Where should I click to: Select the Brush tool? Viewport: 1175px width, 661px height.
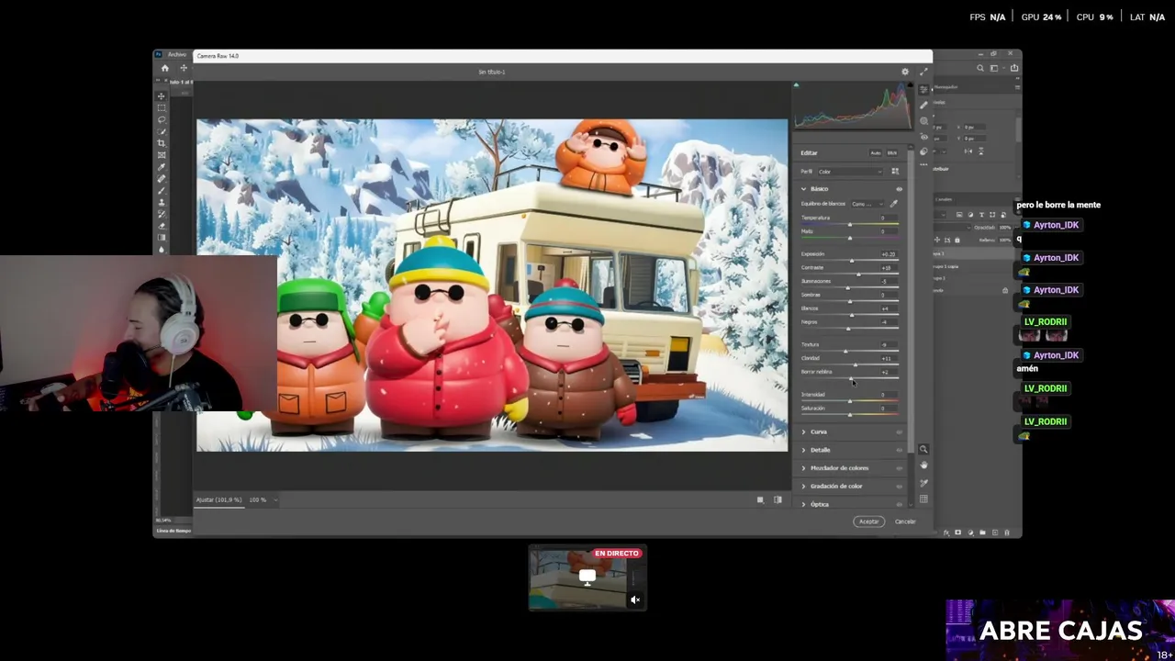pyautogui.click(x=162, y=190)
